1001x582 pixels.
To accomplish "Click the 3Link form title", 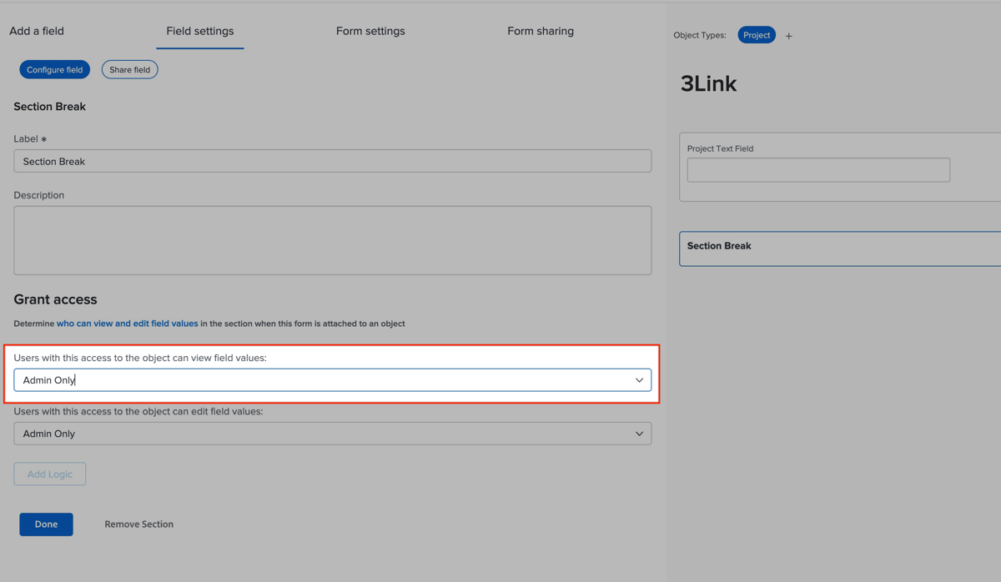I will tap(708, 83).
